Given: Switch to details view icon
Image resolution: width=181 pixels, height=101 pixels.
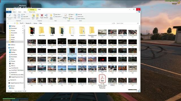Looking at the screenshot, I should click(137, 91).
